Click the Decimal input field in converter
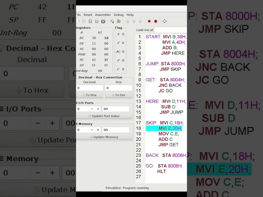The height and width of the screenshot is (197, 263). coord(90,88)
